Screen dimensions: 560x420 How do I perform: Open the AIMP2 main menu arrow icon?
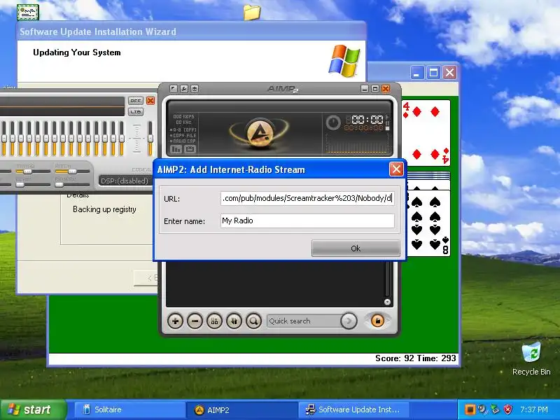pos(173,89)
